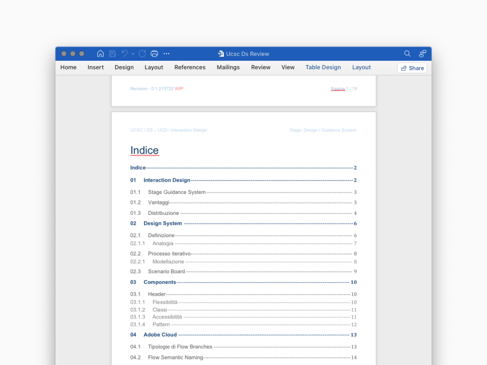Screen dimensions: 487x365
Task: Click the Stage: Design / Guidance System header
Action: click(323, 130)
